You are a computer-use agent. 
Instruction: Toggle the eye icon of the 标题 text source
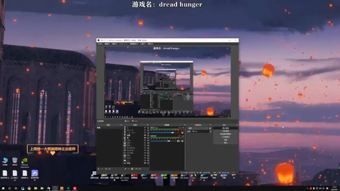point(145,135)
